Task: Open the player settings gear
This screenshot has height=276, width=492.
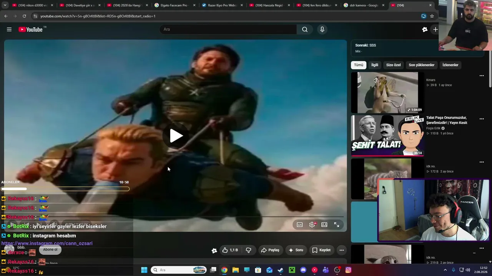Action: click(x=312, y=225)
